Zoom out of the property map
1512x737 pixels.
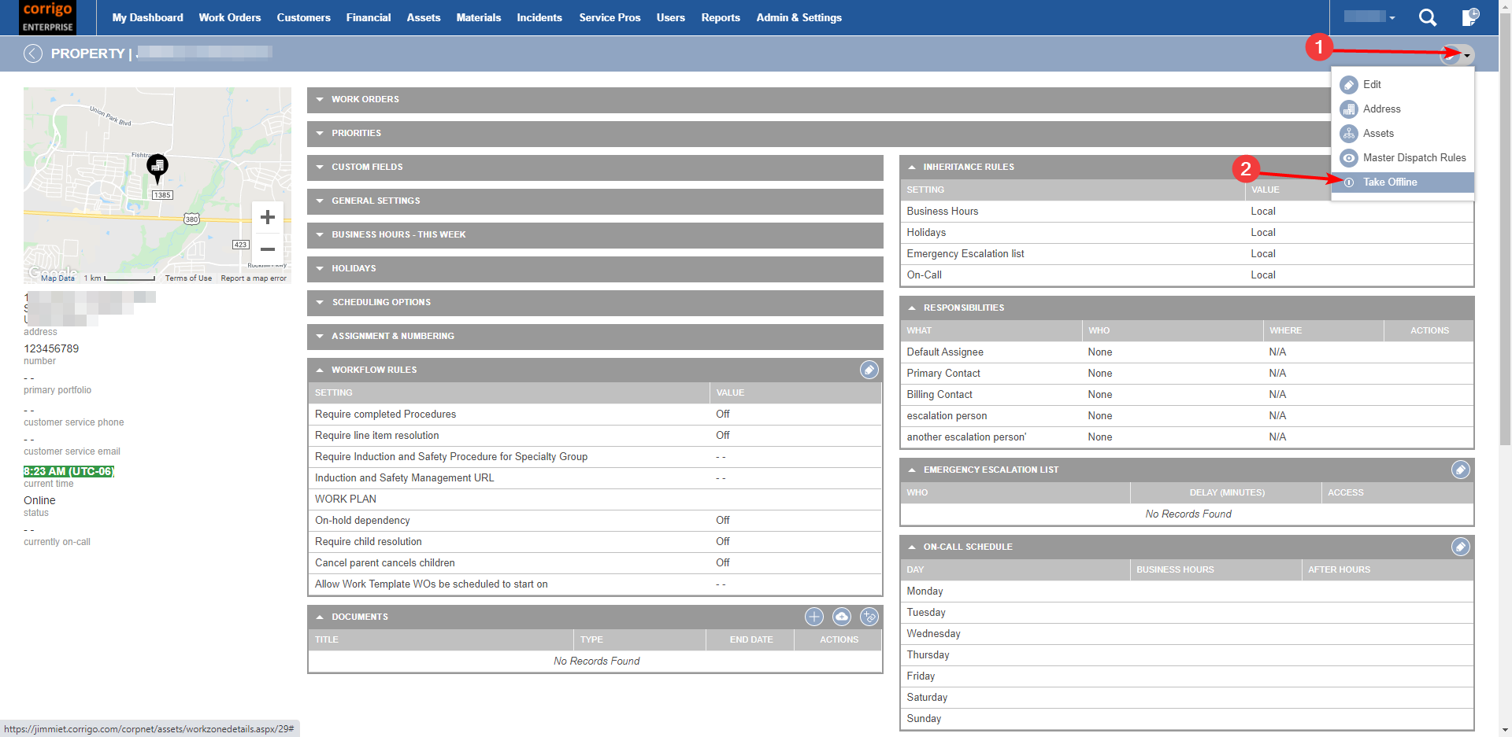pyautogui.click(x=268, y=249)
